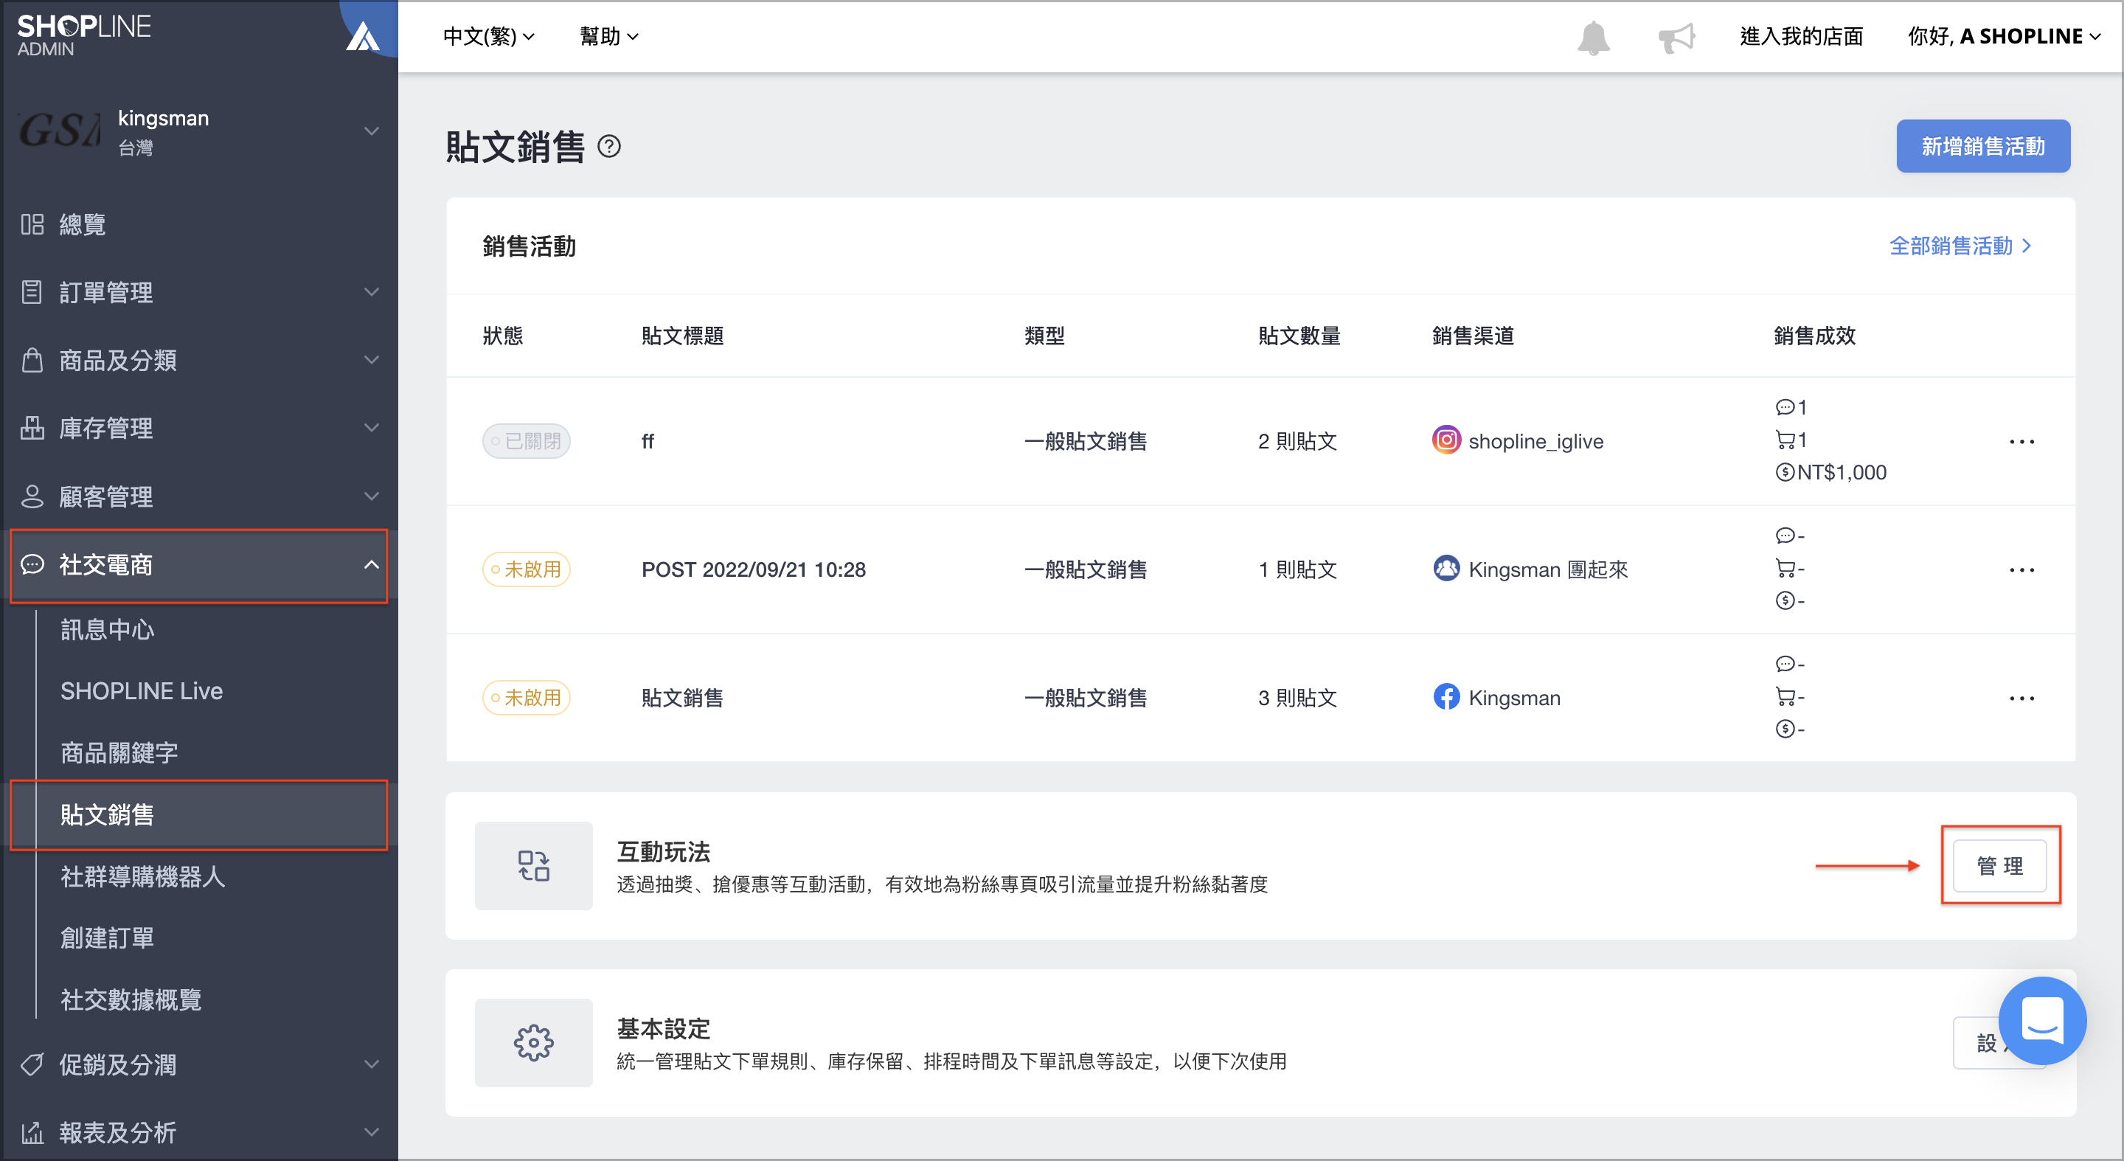
Task: Click the 新增銷售活動 button
Action: [1982, 146]
